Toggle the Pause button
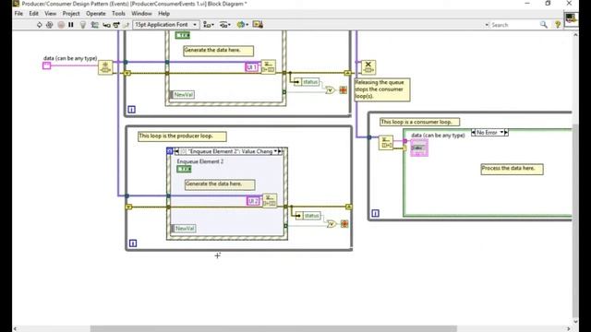591x332 pixels. click(71, 25)
